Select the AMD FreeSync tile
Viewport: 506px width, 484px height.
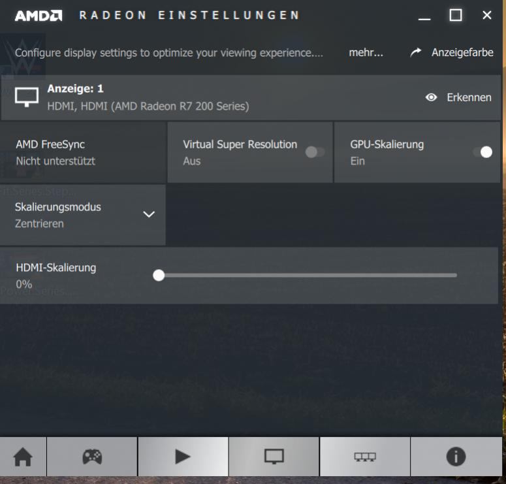83,152
